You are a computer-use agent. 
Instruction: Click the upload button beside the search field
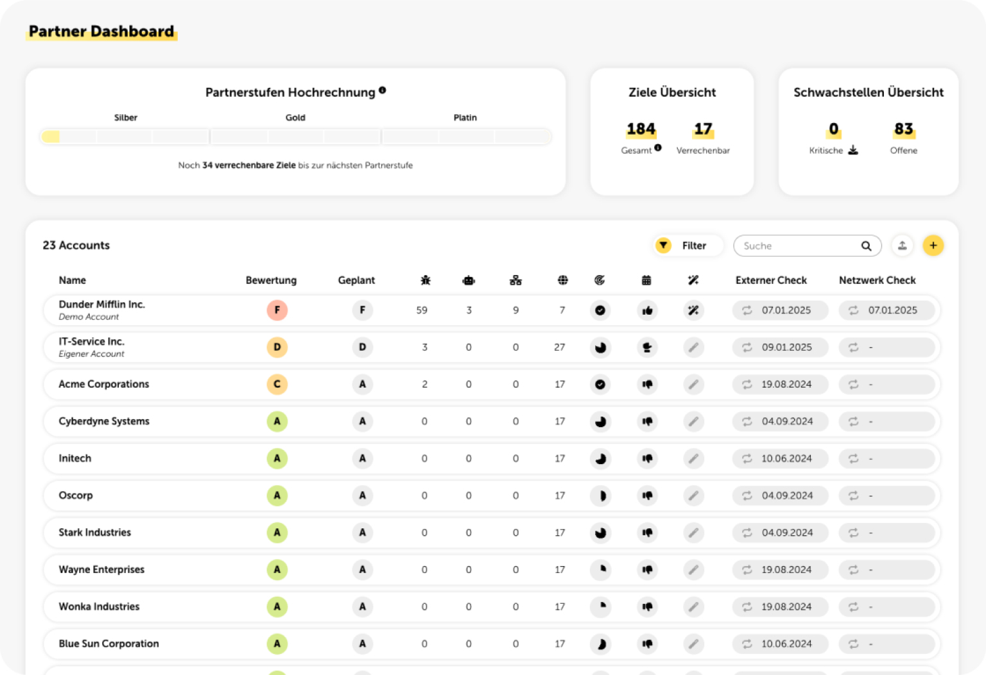coord(902,246)
